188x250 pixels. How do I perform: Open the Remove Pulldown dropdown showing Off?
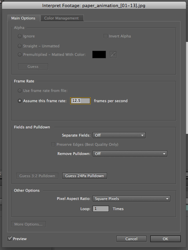coord(130,154)
